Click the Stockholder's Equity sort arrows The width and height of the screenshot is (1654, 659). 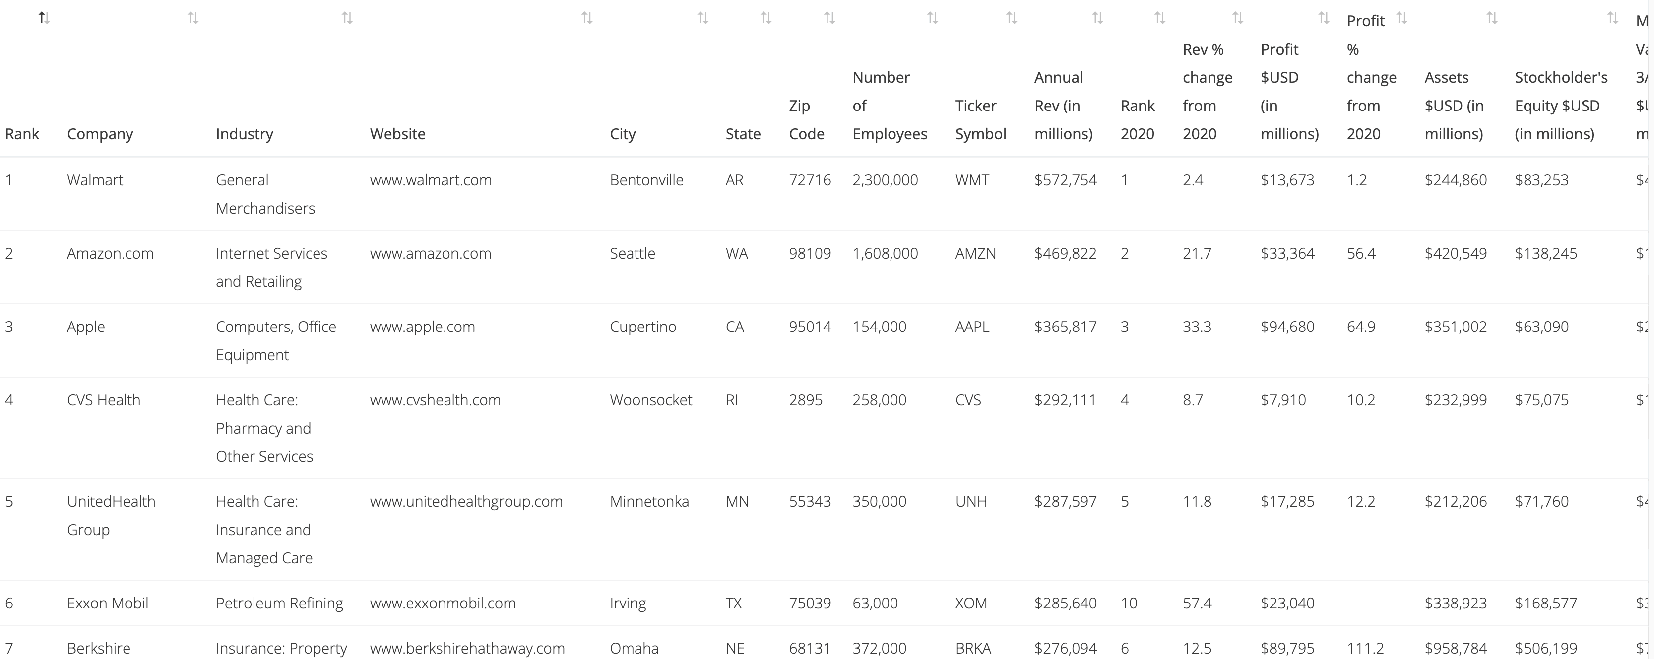pos(1613,18)
